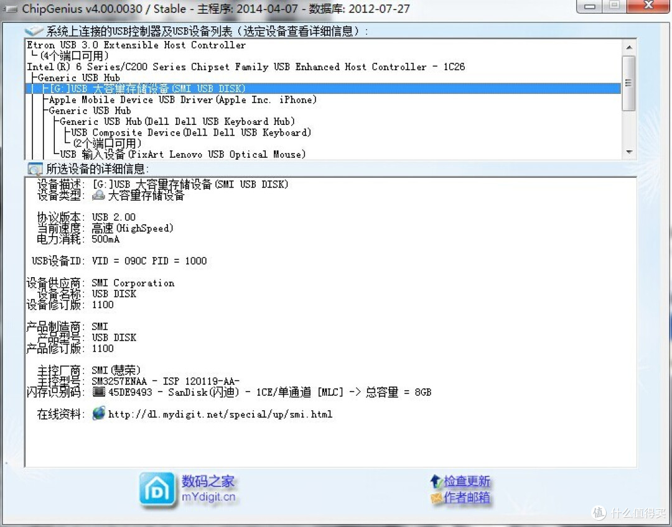672x527 pixels.
Task: Click the ChipGenius title bar app icon
Action: pyautogui.click(x=11, y=9)
